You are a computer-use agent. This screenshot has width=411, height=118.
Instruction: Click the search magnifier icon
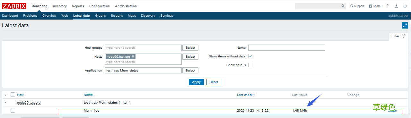[343, 6]
